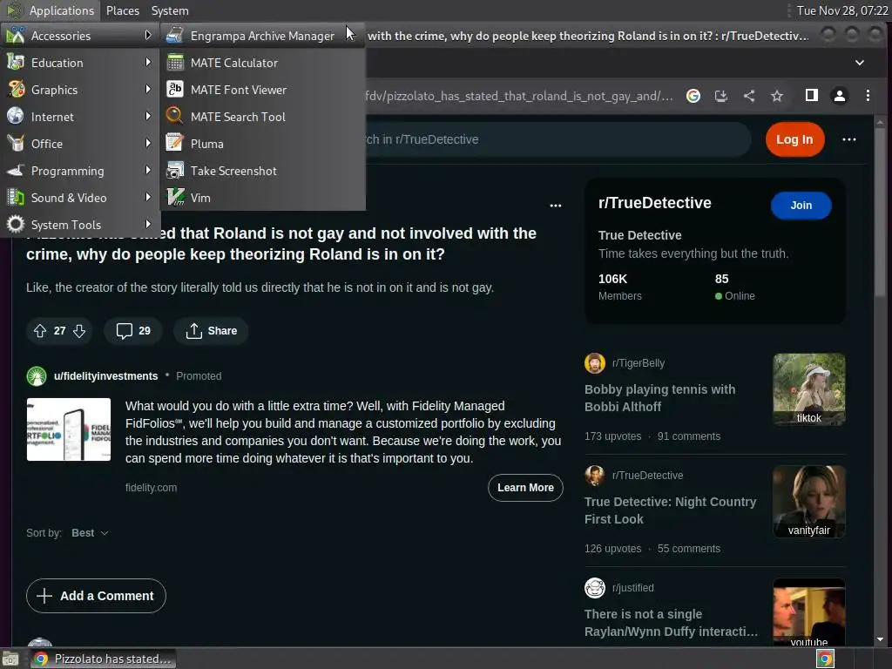This screenshot has height=669, width=892.
Task: Open the Sort by Best dropdown
Action: click(x=90, y=533)
